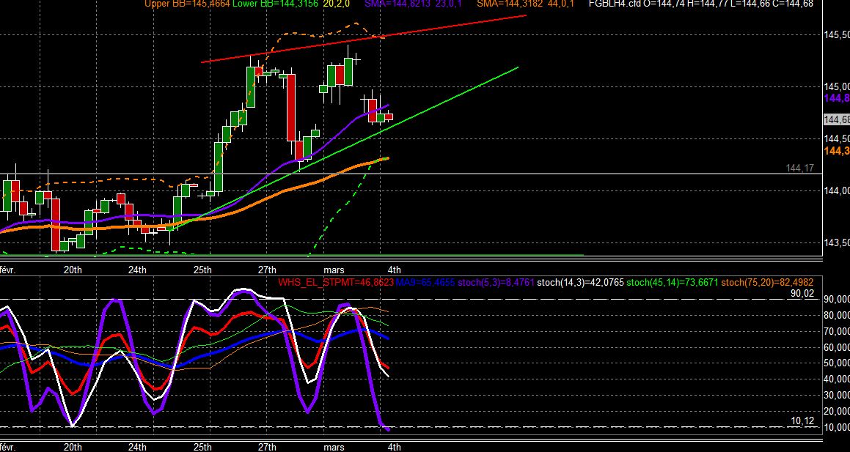Click the mars label on price chart axis
The image size is (850, 452).
point(334,270)
